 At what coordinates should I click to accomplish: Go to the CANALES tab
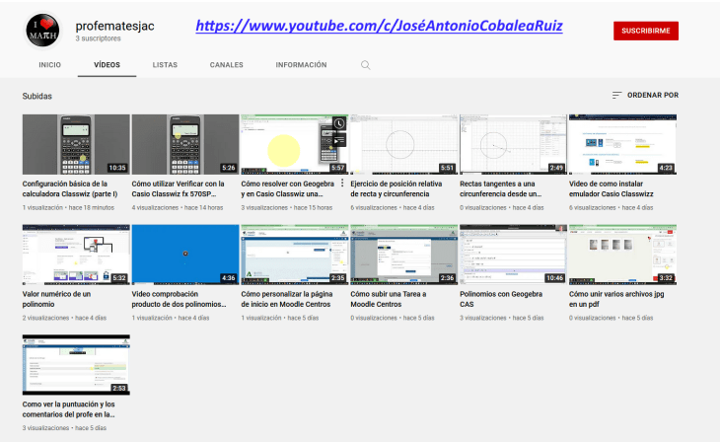(226, 65)
